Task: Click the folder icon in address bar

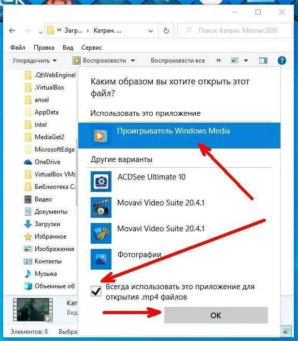Action: click(50, 31)
